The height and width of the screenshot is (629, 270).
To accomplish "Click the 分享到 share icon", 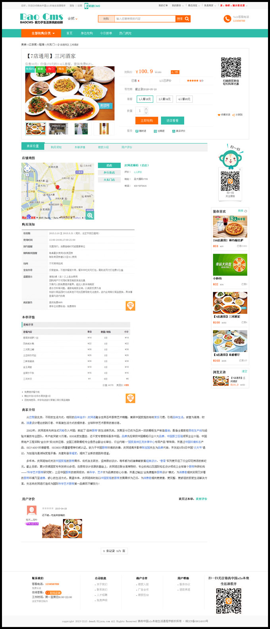I will (233, 115).
